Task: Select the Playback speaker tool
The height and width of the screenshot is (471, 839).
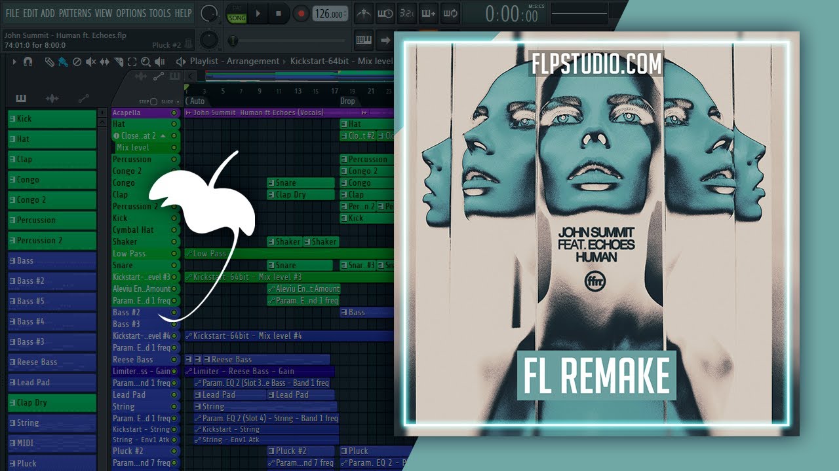Action: click(159, 62)
